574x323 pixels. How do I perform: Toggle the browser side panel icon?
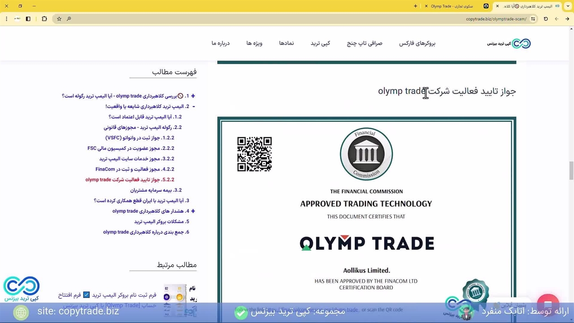[28, 19]
